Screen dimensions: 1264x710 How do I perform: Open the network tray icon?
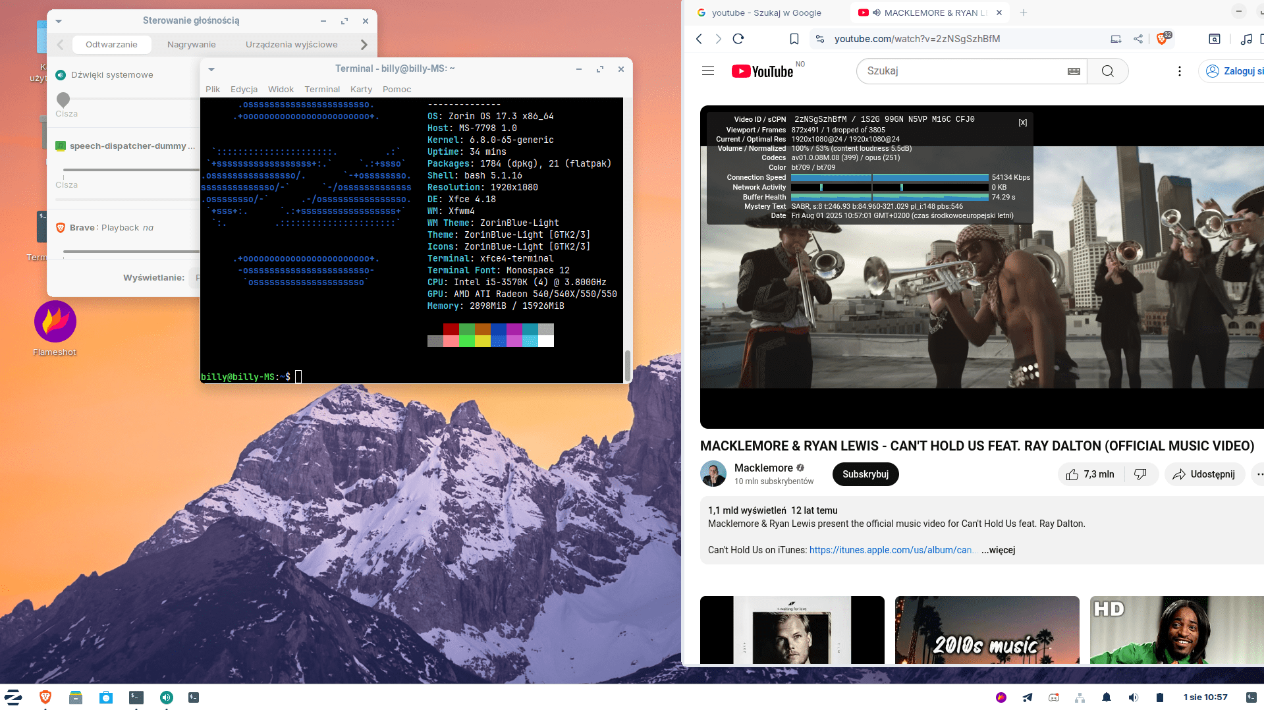click(1080, 697)
